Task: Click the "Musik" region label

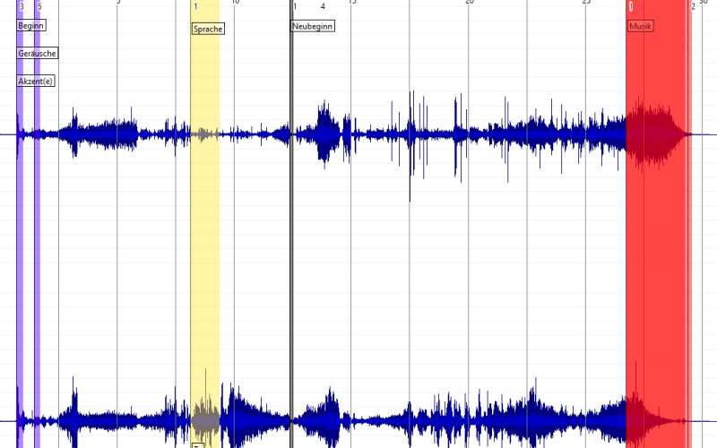Action: click(x=640, y=26)
